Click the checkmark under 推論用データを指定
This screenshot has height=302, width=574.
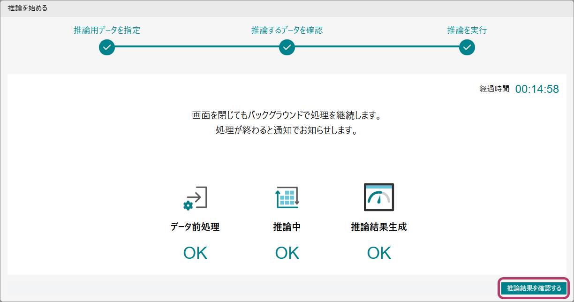click(x=107, y=47)
